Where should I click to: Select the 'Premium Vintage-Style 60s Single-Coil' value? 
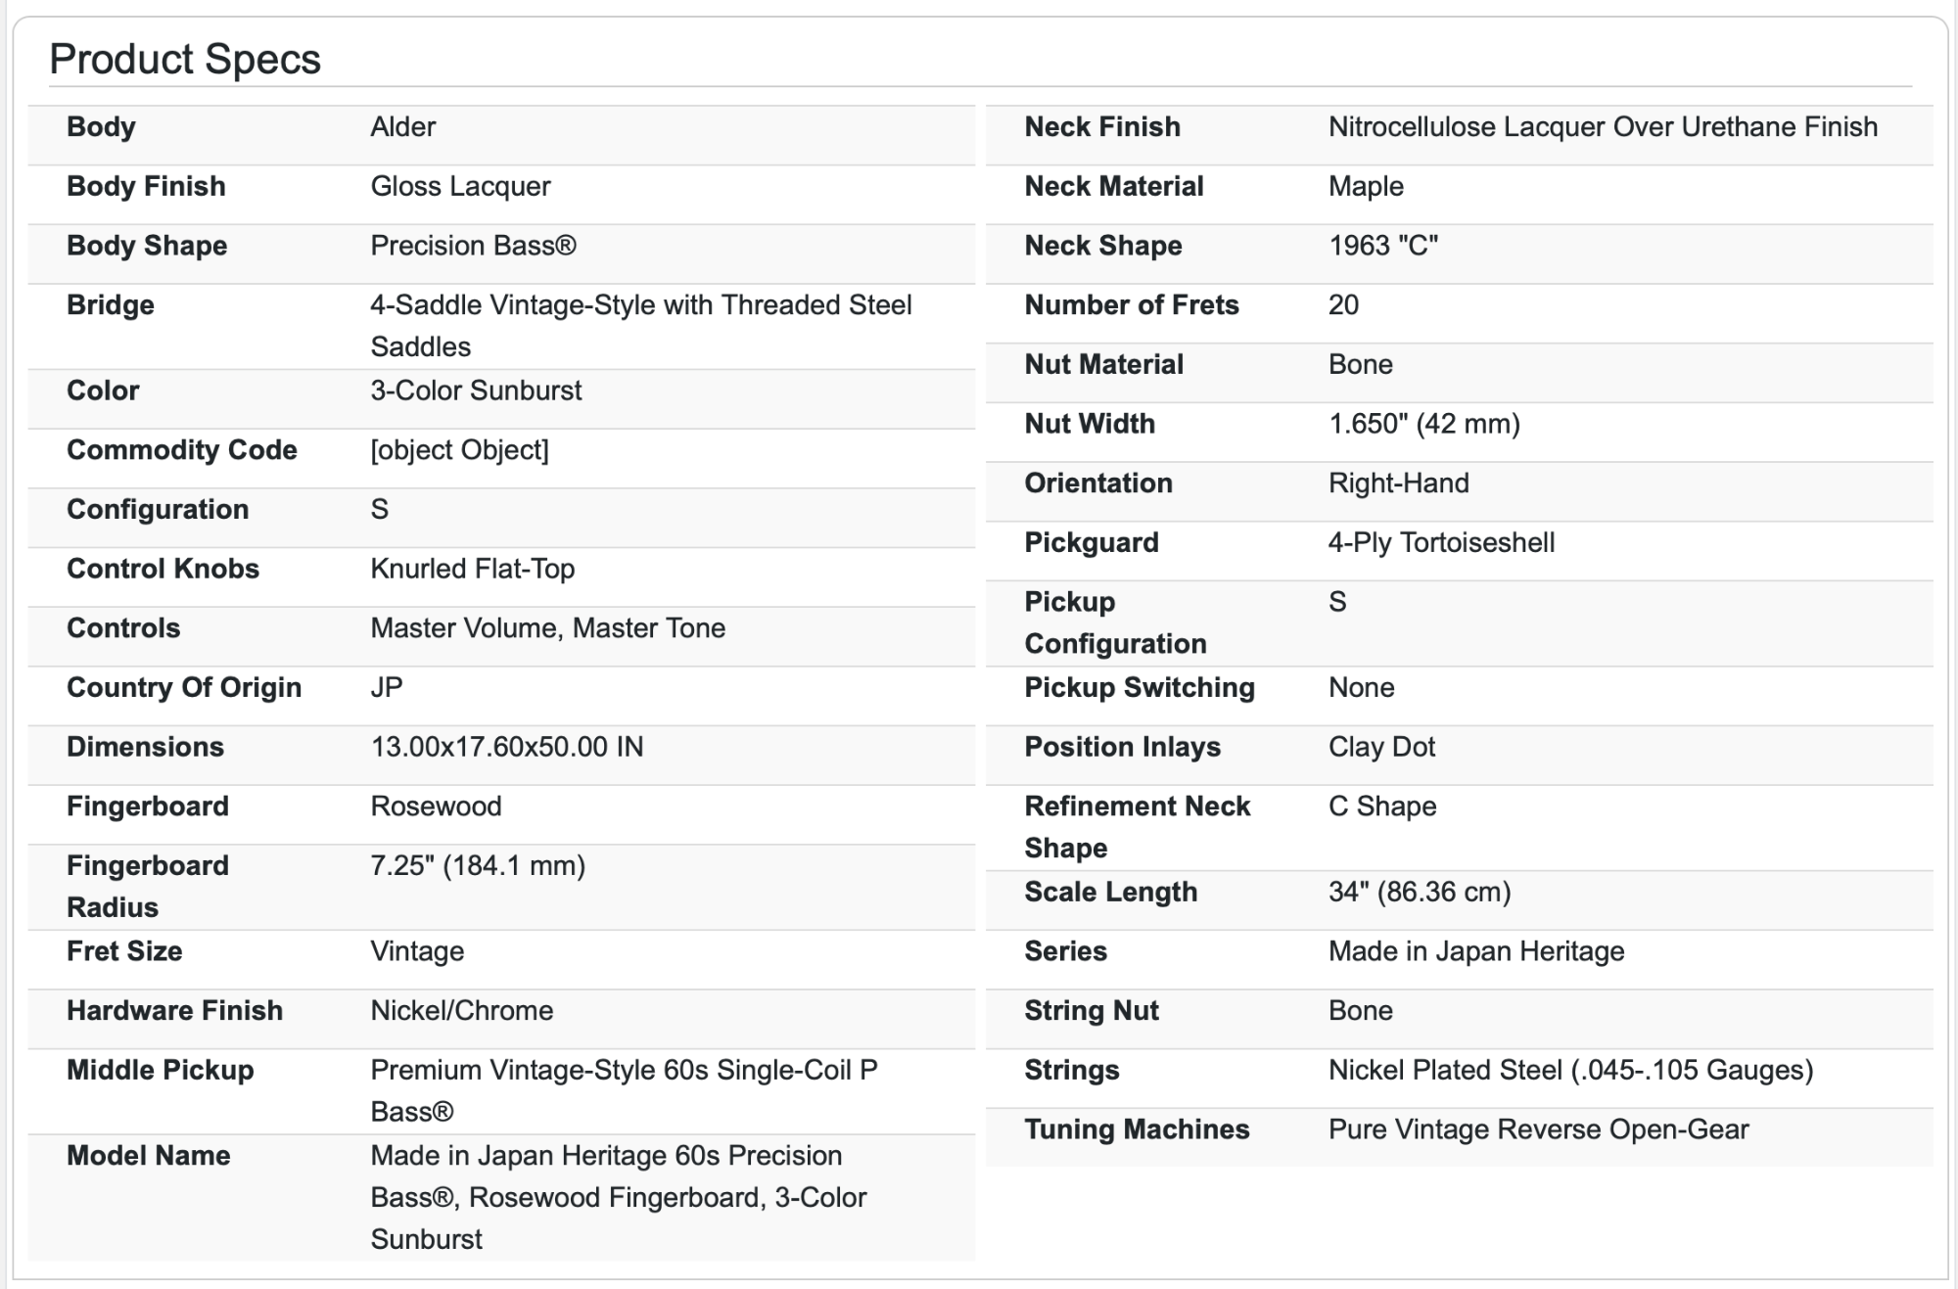tap(624, 1091)
